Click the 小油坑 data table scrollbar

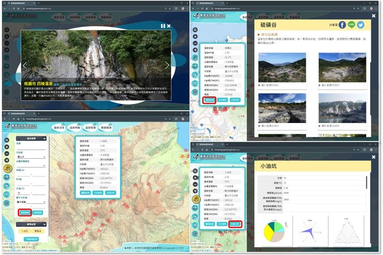[x=366, y=182]
